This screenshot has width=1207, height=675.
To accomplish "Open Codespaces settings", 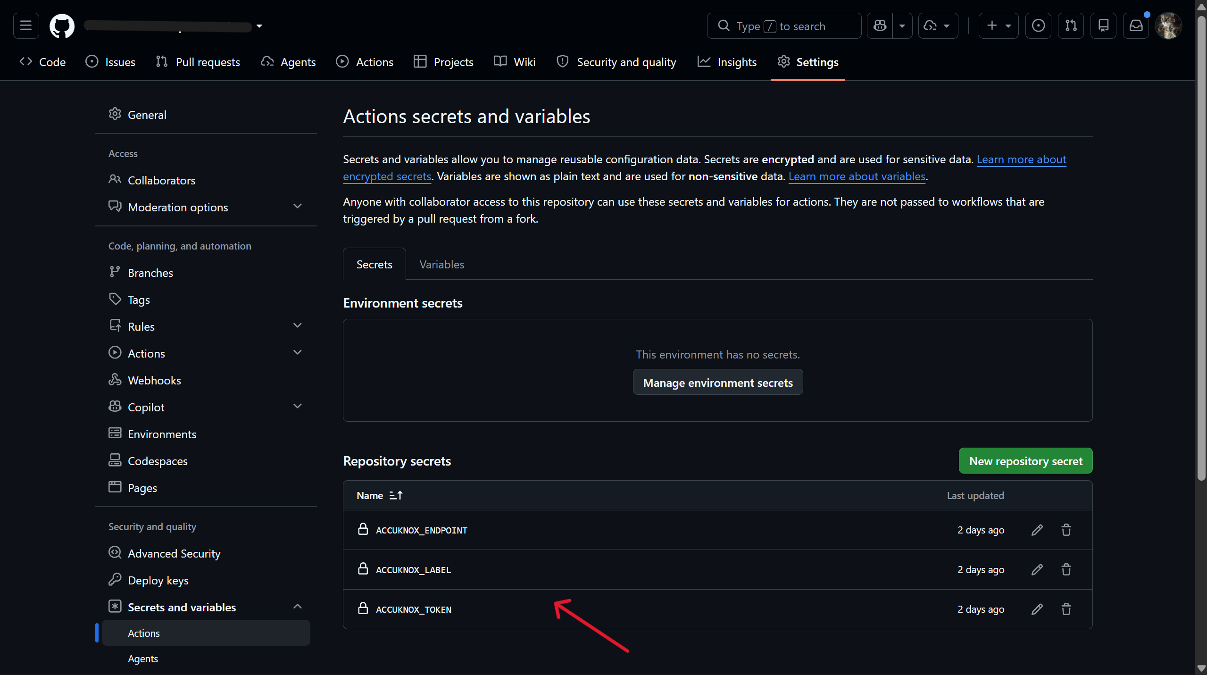I will [206, 461].
